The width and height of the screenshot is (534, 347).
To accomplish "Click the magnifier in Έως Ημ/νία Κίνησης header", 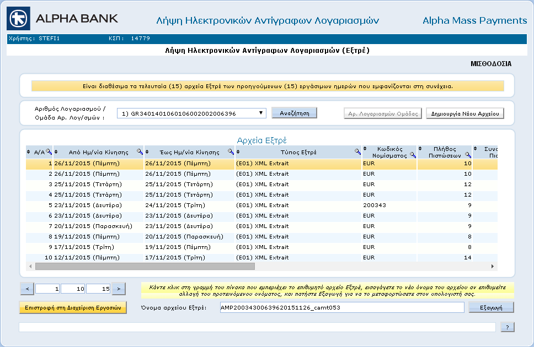I will (231, 151).
